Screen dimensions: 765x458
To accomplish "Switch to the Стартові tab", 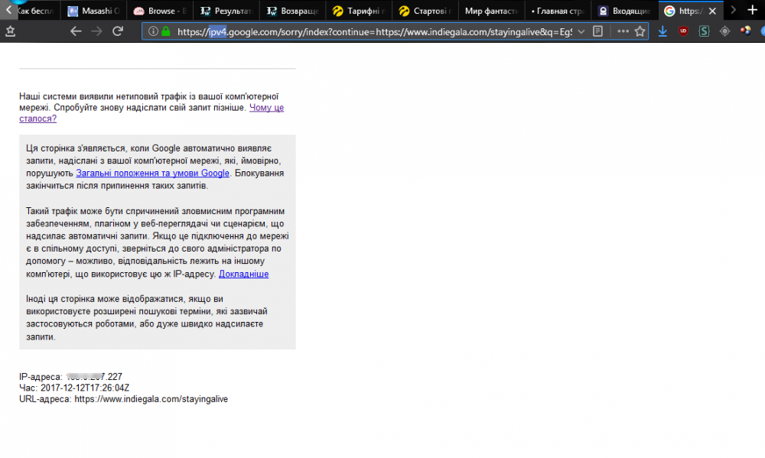I will 425,11.
